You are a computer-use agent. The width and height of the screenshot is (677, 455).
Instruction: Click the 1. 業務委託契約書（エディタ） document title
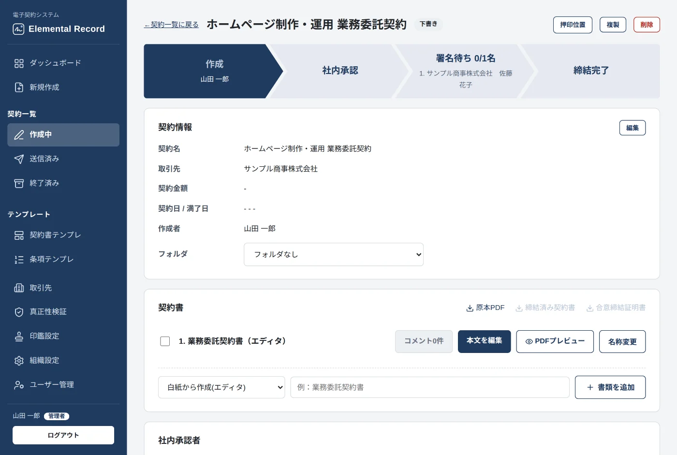pos(233,341)
